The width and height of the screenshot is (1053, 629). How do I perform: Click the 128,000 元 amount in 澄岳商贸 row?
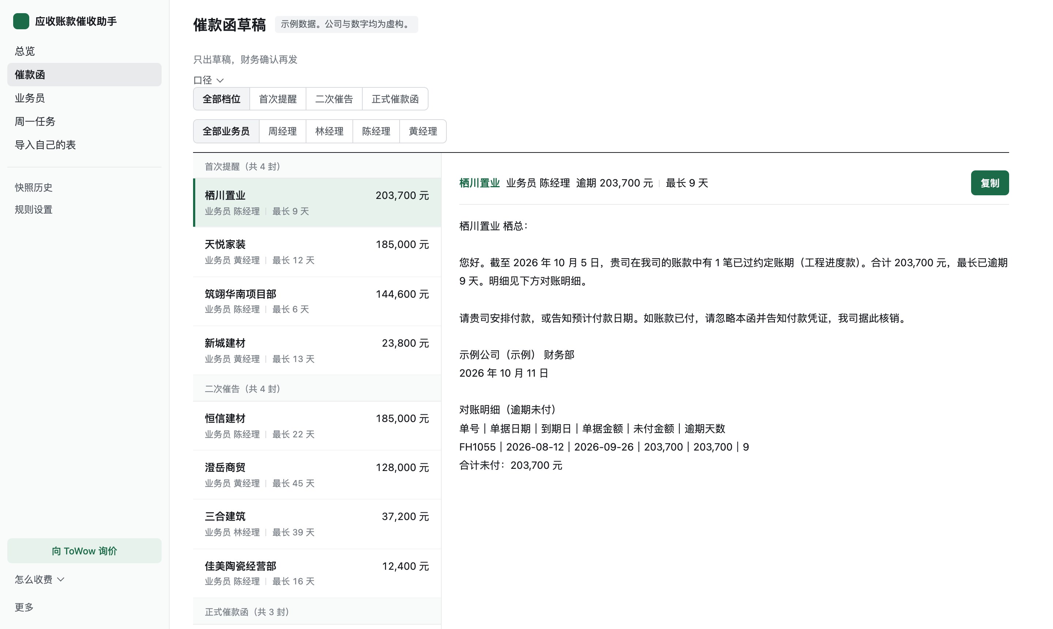[402, 467]
